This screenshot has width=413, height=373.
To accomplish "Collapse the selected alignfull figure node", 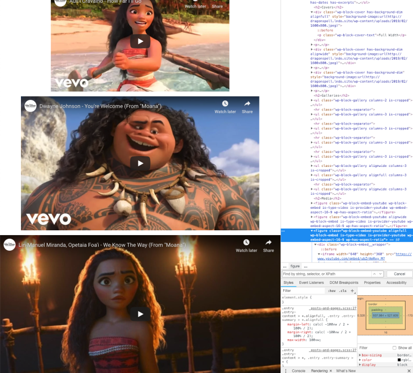I will pos(312,231).
